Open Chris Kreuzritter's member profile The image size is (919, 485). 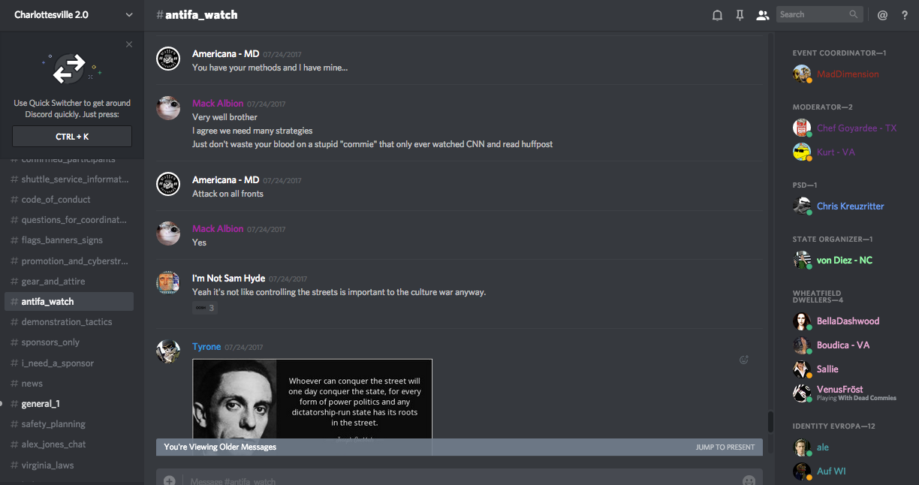click(850, 206)
